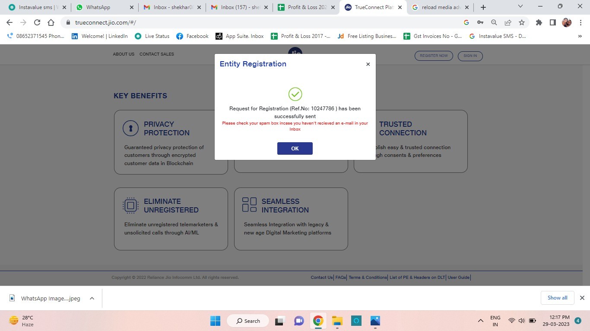Open taskbar Search box
The height and width of the screenshot is (331, 590).
coord(248,321)
